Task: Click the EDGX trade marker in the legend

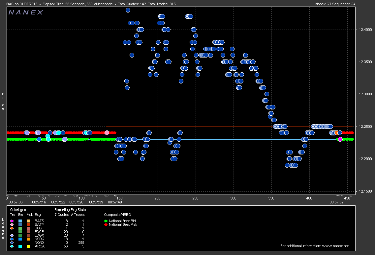Action: [12, 235]
